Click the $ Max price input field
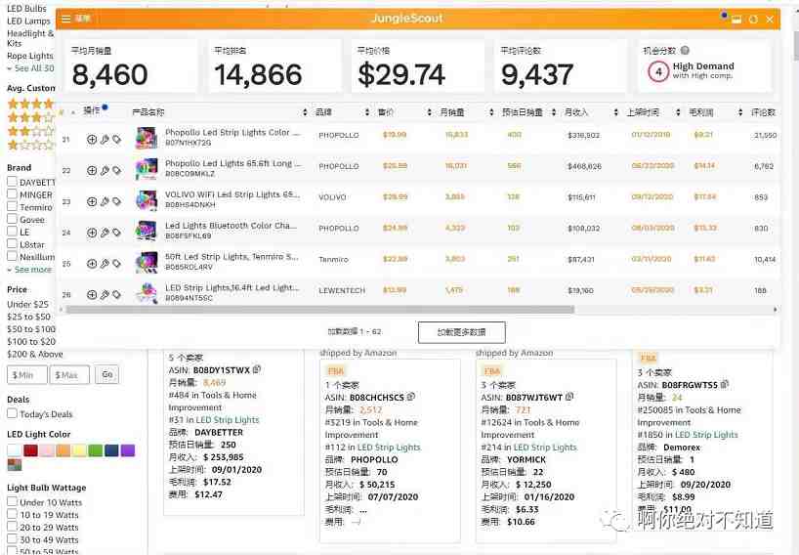Viewport: 799px width, 555px height. tap(69, 374)
